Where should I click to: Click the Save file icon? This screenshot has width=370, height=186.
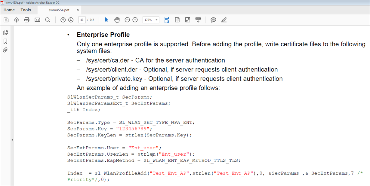6,20
